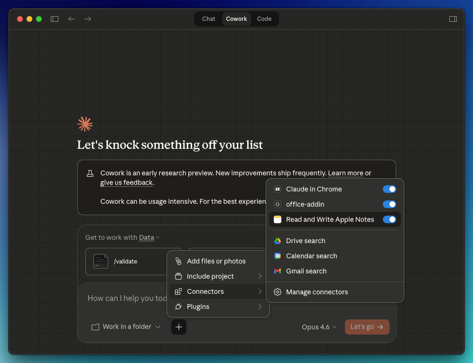Open the right side panel icon
The width and height of the screenshot is (473, 363).
(x=453, y=19)
